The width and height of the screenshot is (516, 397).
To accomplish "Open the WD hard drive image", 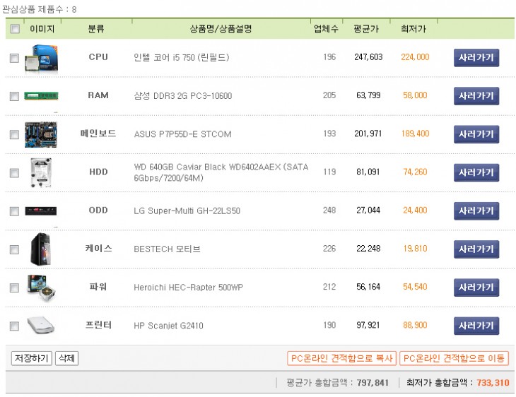I will (x=41, y=172).
